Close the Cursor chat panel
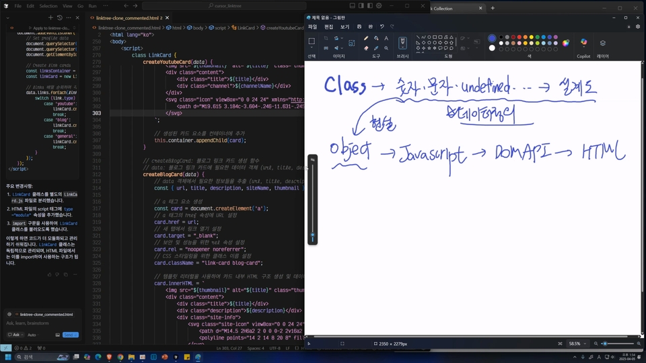 pyautogui.click(x=77, y=17)
